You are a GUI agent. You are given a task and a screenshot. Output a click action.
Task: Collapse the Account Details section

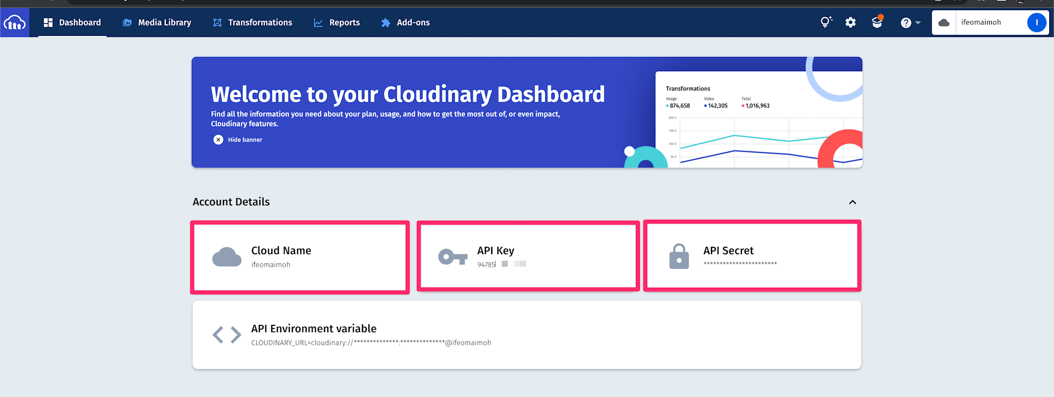click(853, 202)
